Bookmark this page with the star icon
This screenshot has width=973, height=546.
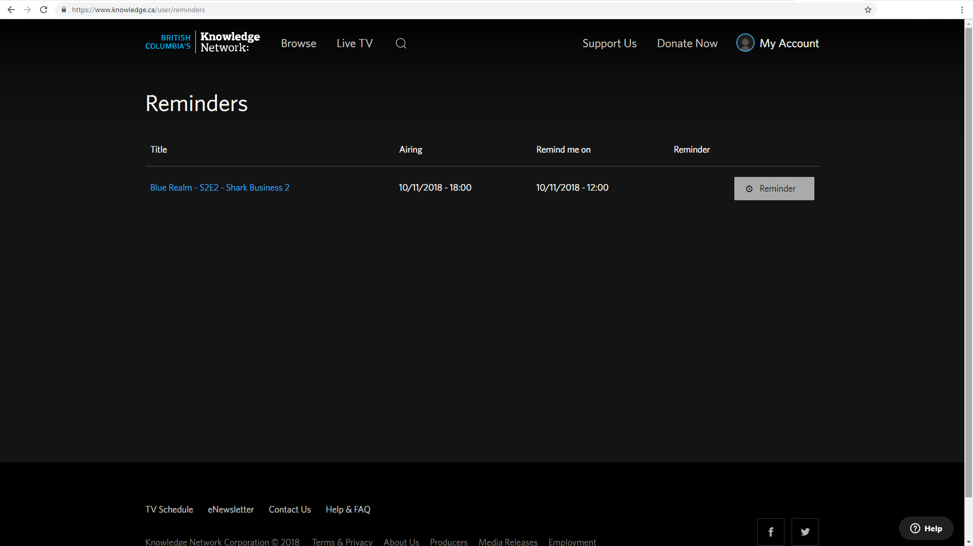pyautogui.click(x=868, y=10)
